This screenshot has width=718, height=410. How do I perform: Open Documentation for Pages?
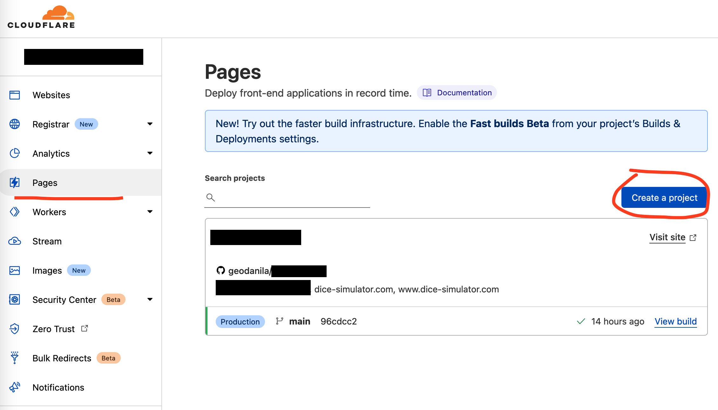point(457,92)
